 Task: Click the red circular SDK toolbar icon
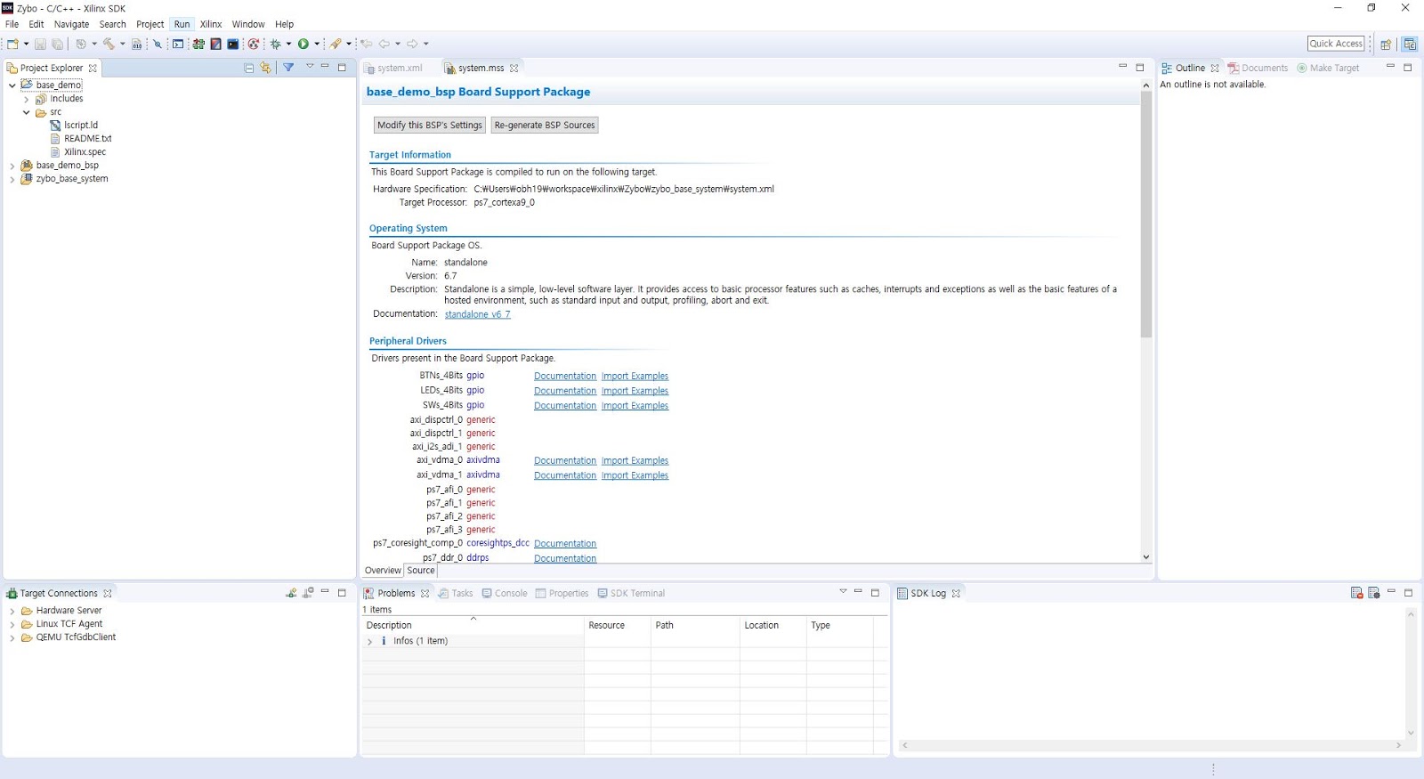(x=254, y=44)
